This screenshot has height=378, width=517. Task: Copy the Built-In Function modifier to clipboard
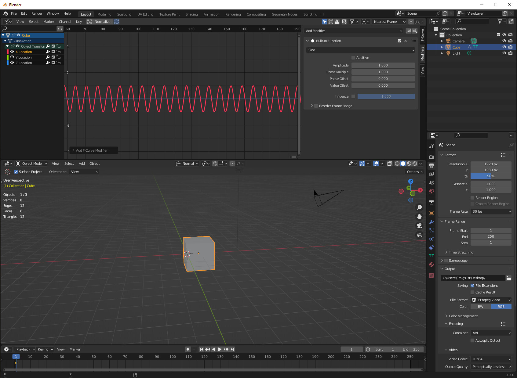[x=409, y=31]
